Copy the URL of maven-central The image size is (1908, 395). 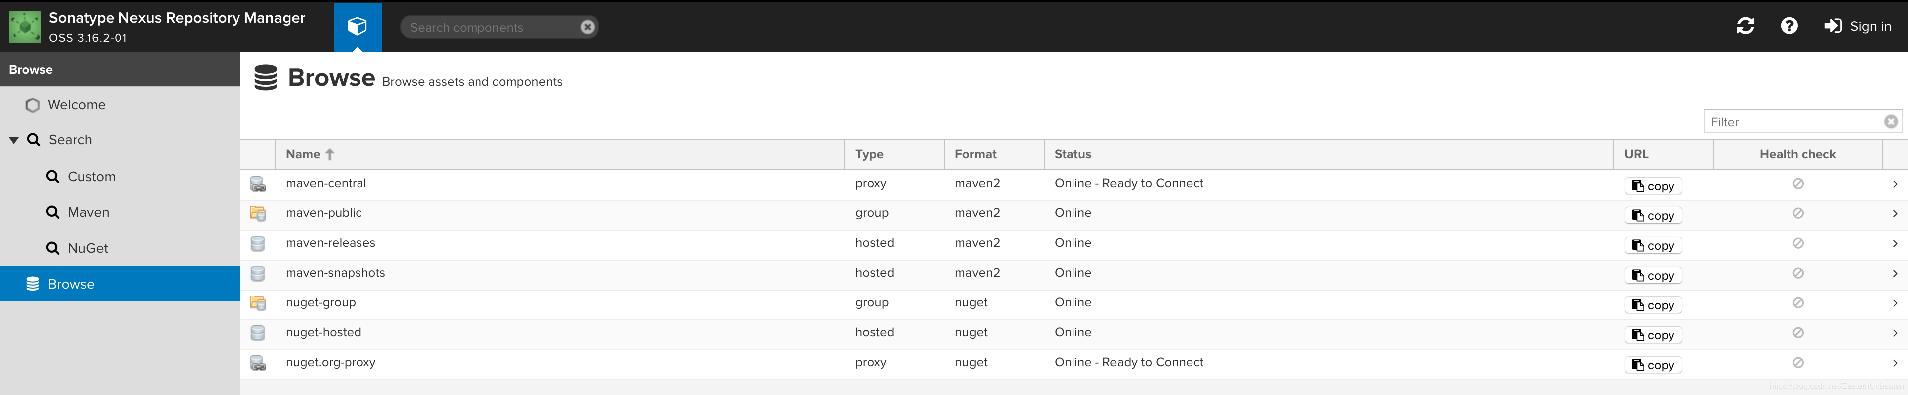click(1653, 186)
